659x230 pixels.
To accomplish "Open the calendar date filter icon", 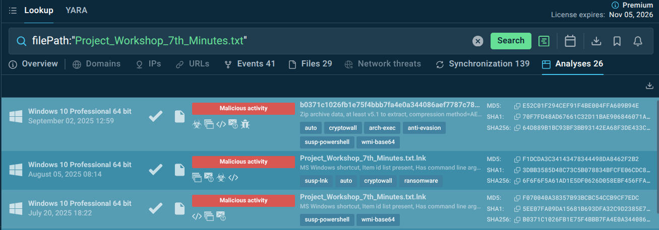I will click(x=570, y=41).
